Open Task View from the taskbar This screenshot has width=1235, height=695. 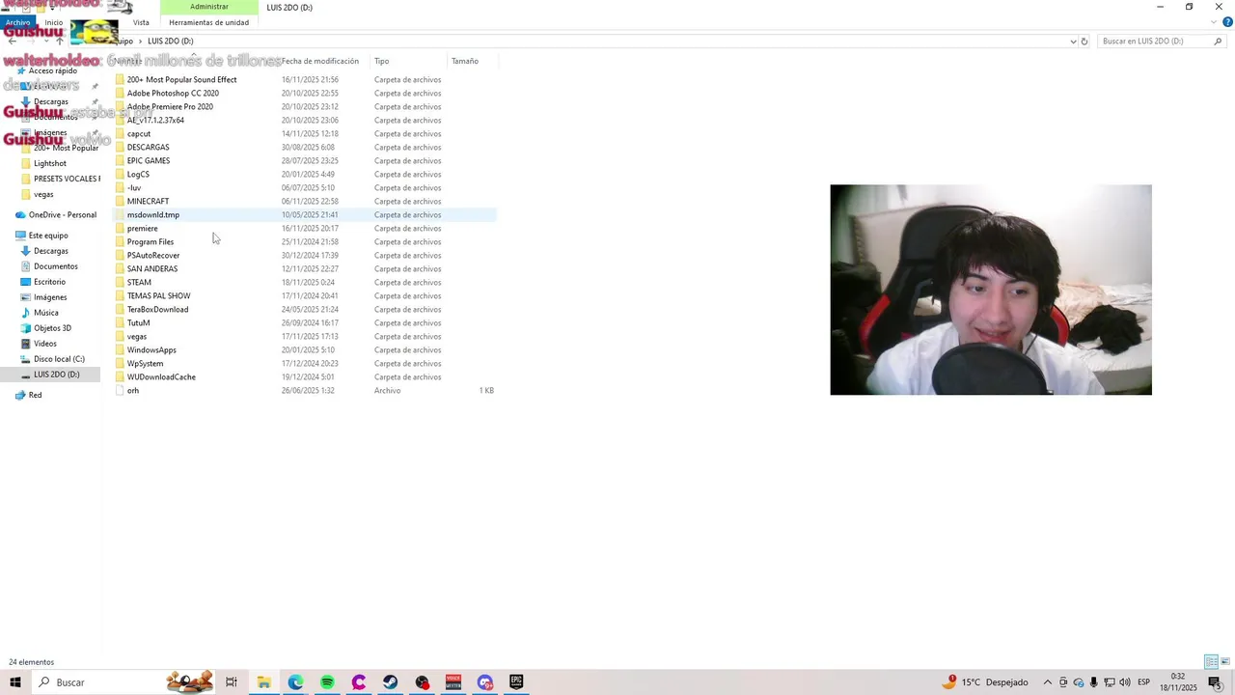[232, 682]
